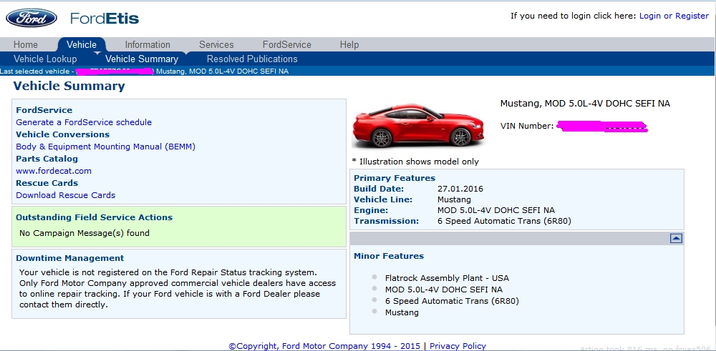Open the Privacy Policy link
716x351 pixels.
pos(458,346)
